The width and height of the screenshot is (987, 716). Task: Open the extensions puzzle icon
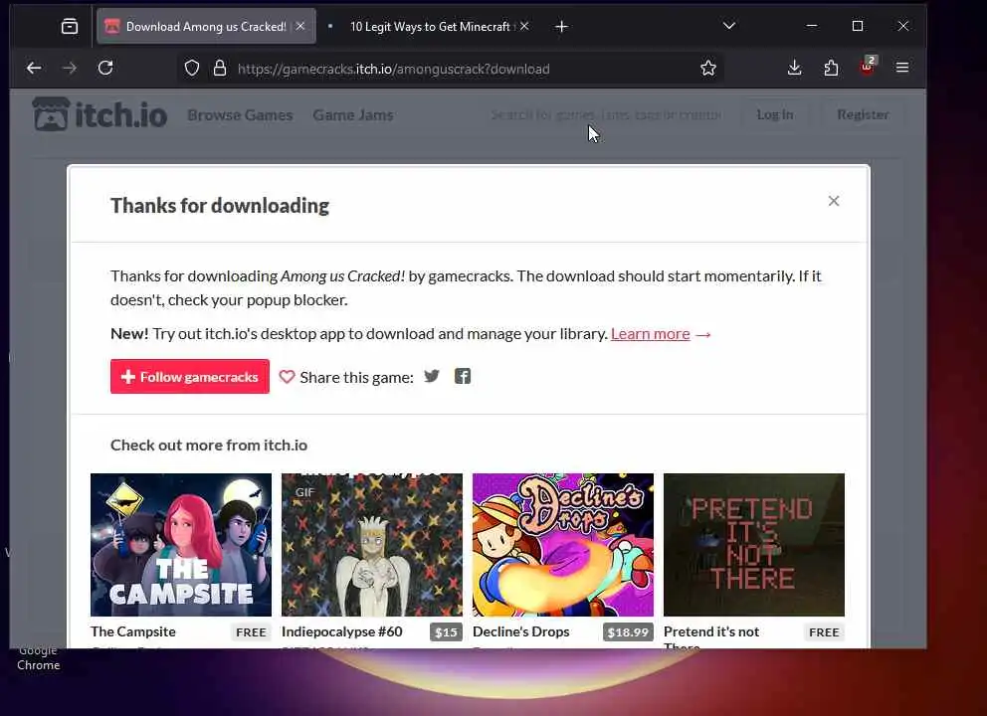click(x=831, y=68)
